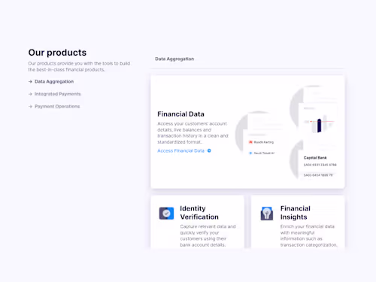Image resolution: width=376 pixels, height=282 pixels.
Task: Click the red Riyadh transaction icon
Action: 250,142
